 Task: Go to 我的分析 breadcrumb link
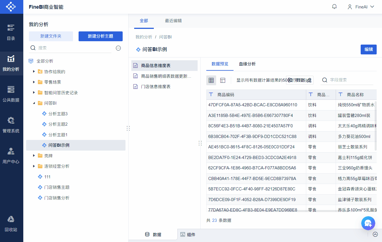pyautogui.click(x=144, y=37)
